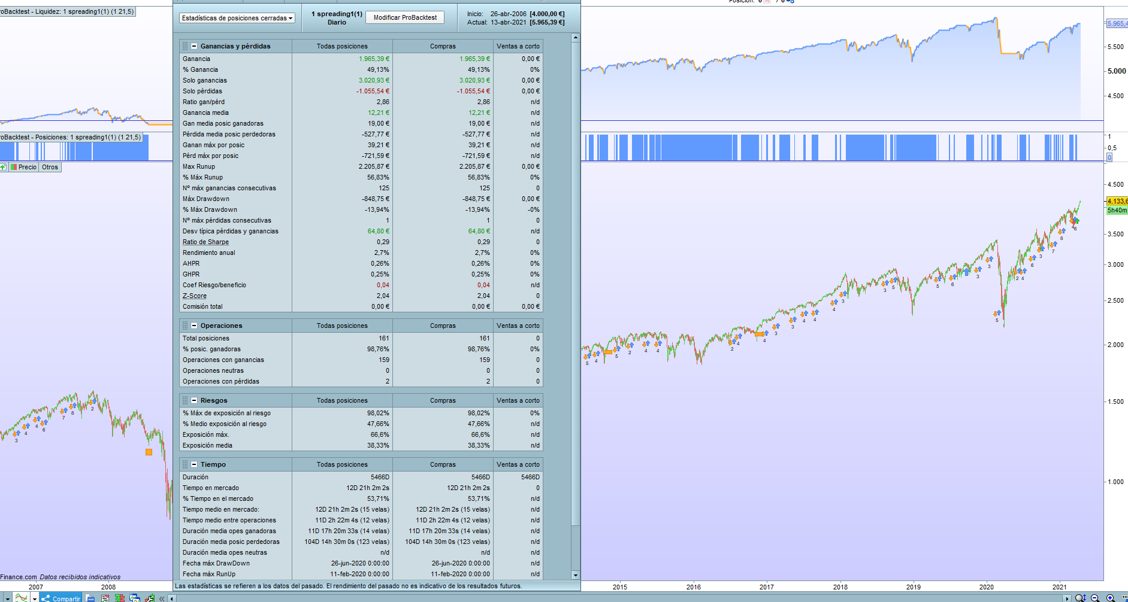
Task: Click the statistics panel scroll up arrow
Action: (x=576, y=38)
